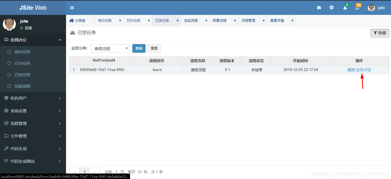Click the box icon beside 机构用户

pos(6,98)
